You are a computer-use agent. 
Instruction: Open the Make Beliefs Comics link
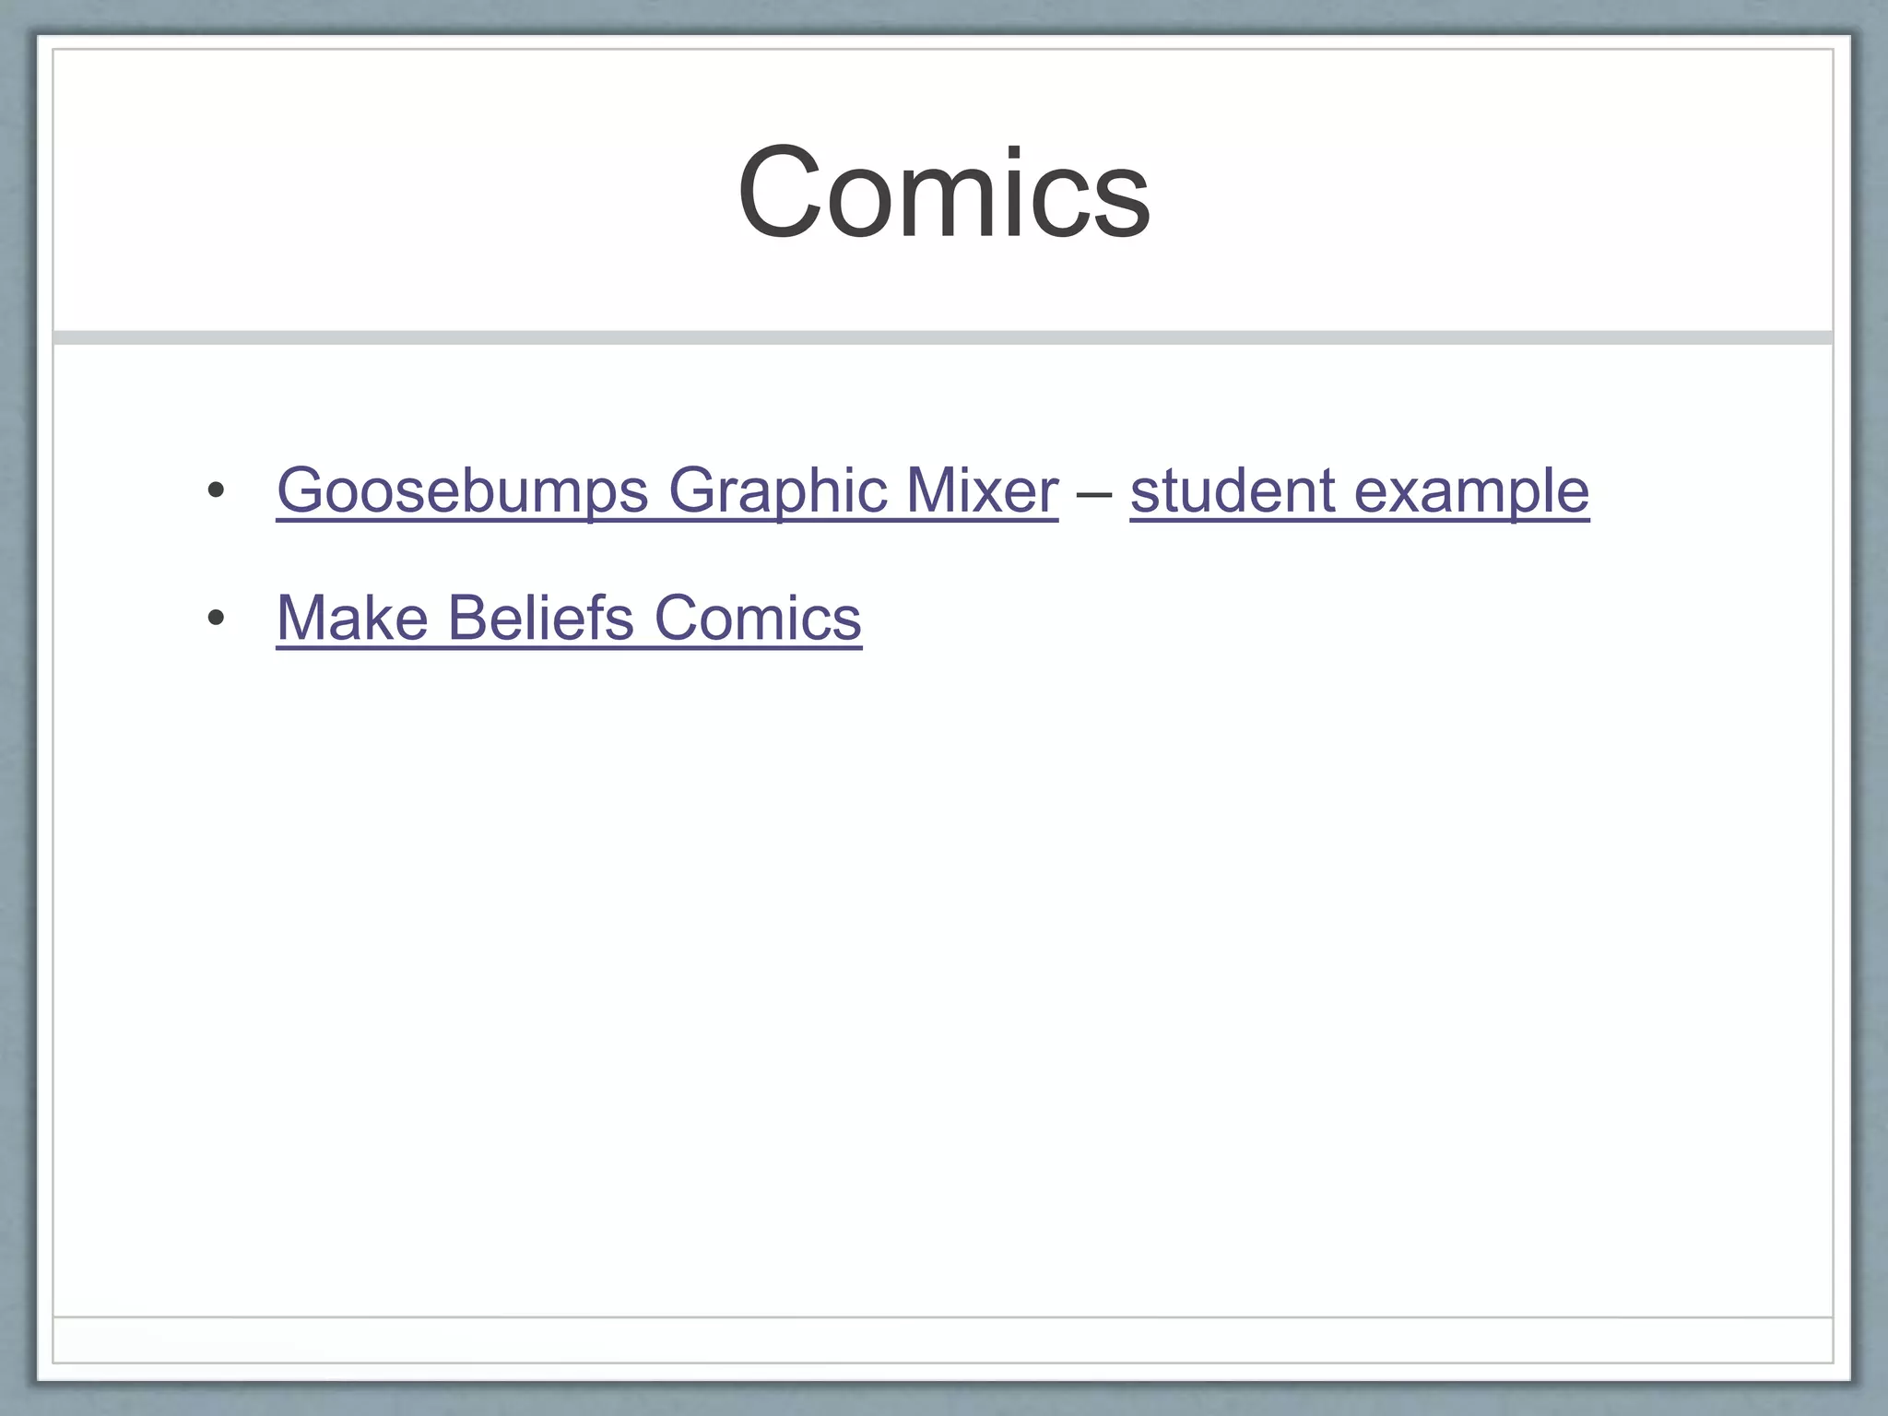click(x=569, y=618)
